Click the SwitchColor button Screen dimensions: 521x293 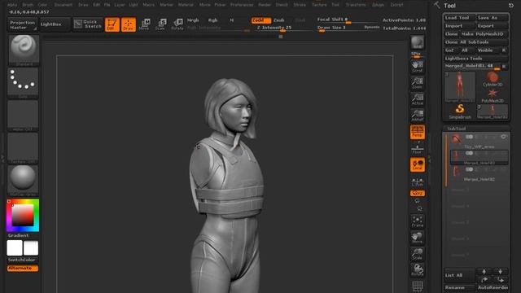[22, 260]
